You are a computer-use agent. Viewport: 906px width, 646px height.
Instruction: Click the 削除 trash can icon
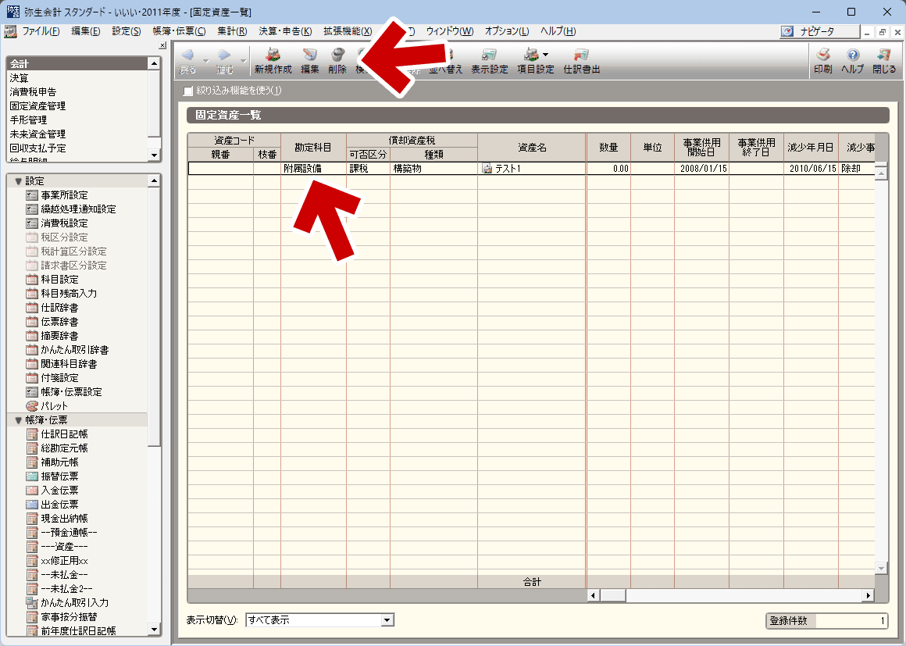point(337,61)
